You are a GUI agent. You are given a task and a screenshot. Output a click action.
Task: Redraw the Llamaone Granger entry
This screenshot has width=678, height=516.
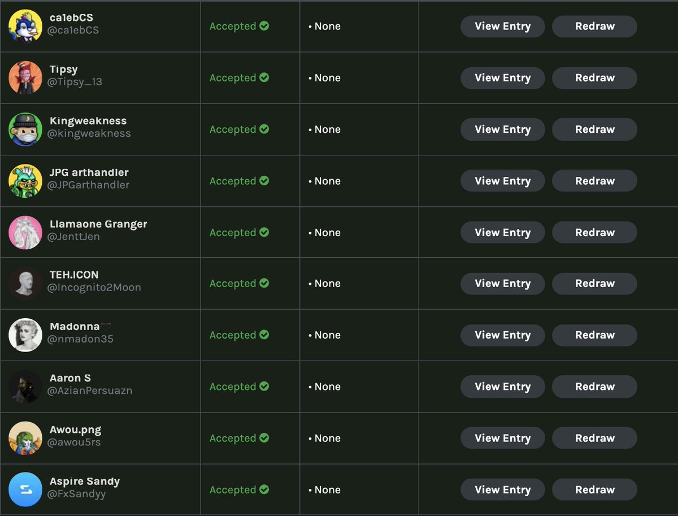click(594, 232)
